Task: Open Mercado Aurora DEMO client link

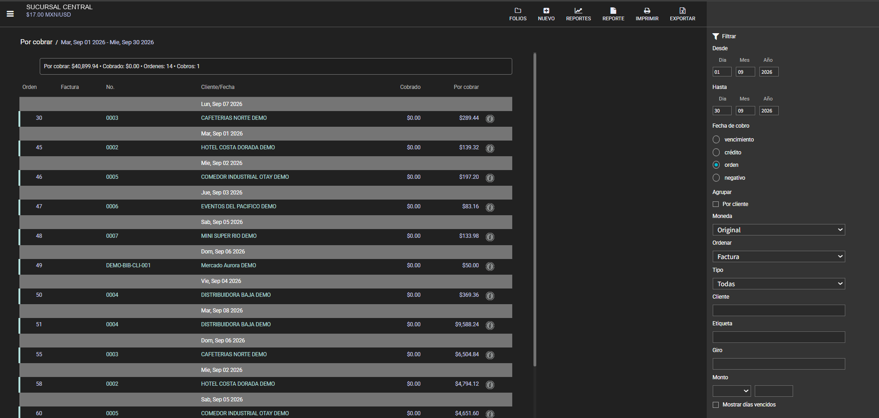Action: [x=229, y=265]
